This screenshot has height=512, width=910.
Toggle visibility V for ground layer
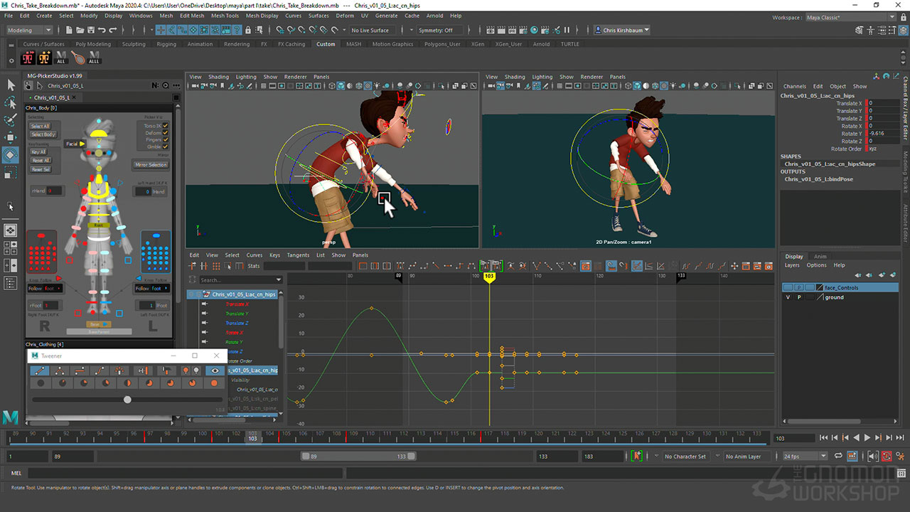788,297
